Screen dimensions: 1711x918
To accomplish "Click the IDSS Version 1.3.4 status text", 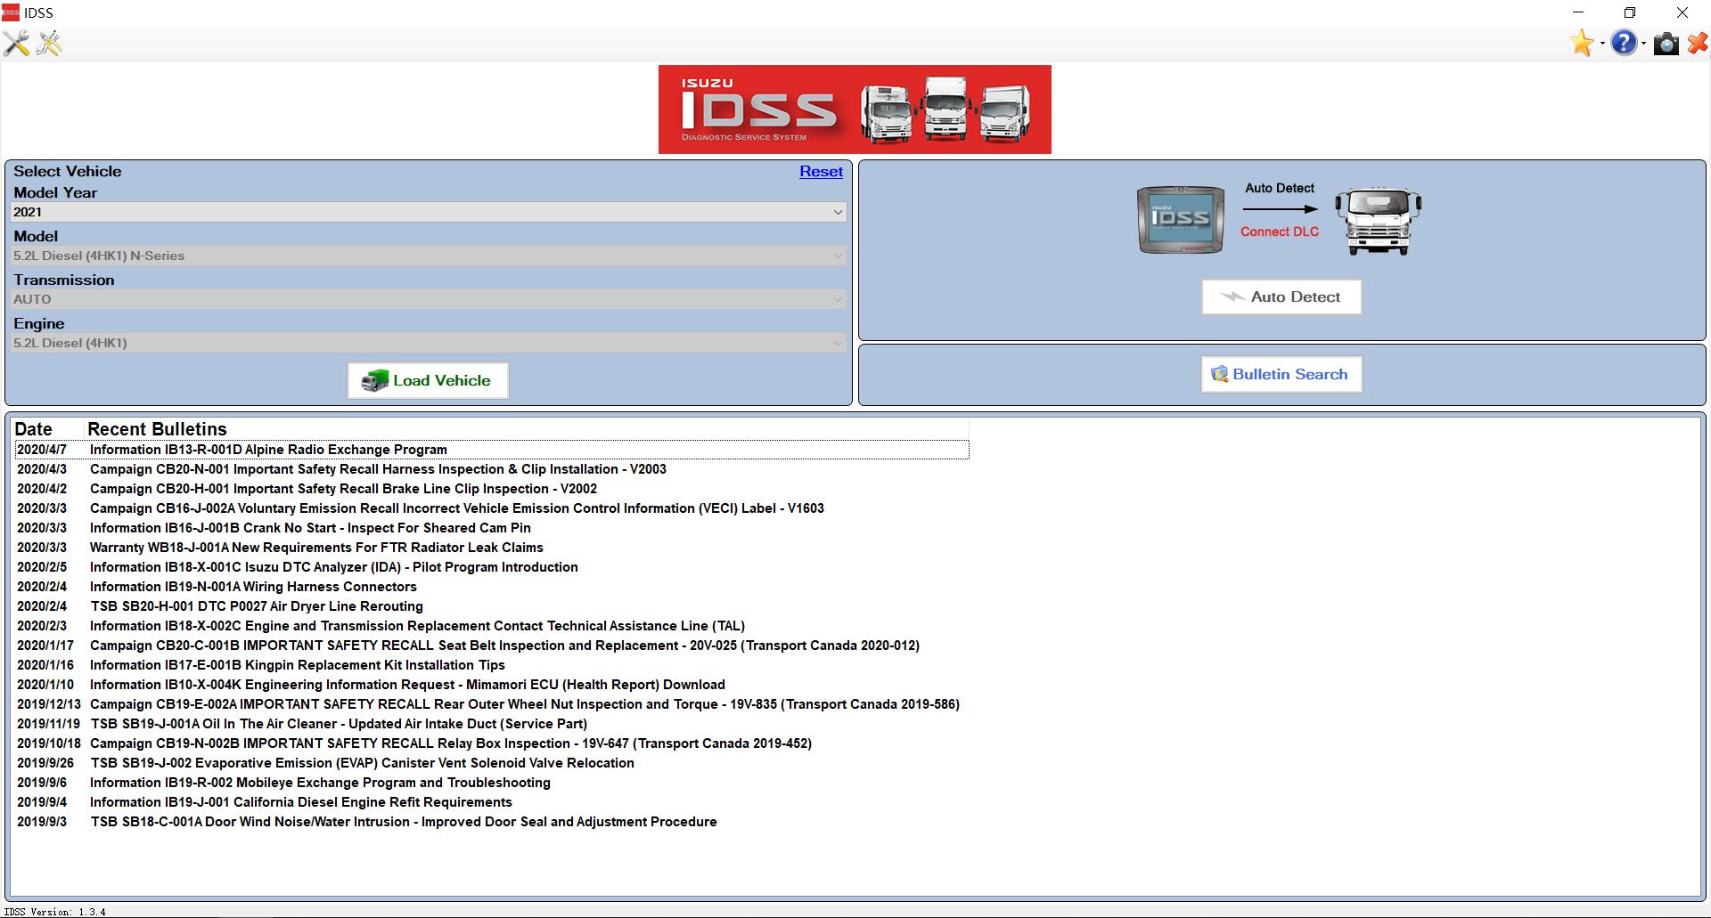I will (x=54, y=912).
